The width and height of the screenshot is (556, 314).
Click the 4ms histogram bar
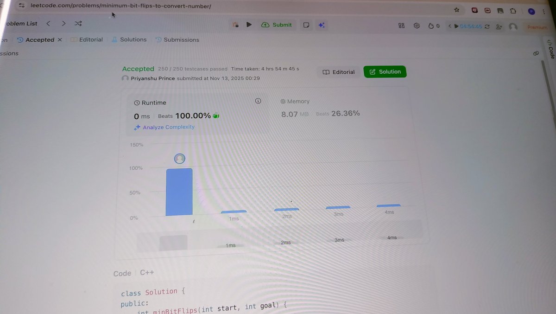click(389, 205)
